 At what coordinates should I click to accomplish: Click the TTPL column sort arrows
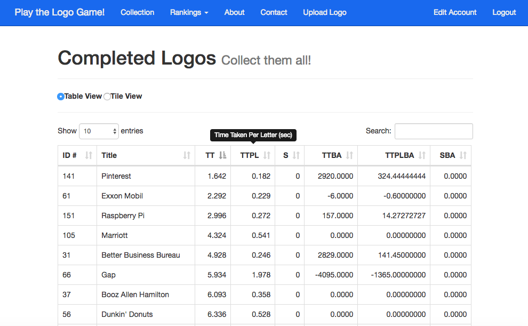[267, 155]
